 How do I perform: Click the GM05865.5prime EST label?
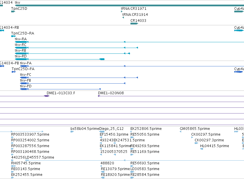(x=195, y=129)
